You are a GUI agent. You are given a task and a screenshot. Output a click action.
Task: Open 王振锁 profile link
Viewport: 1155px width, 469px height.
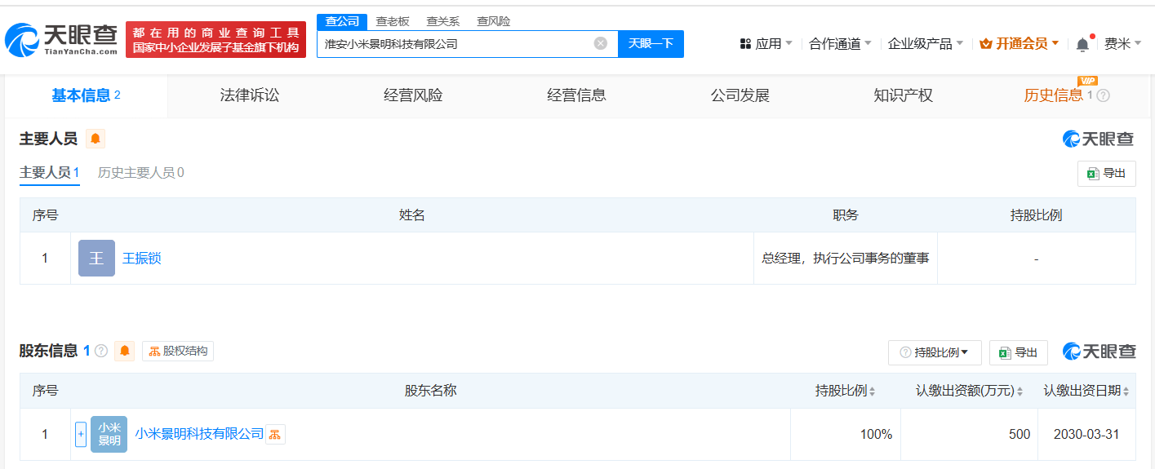142,259
